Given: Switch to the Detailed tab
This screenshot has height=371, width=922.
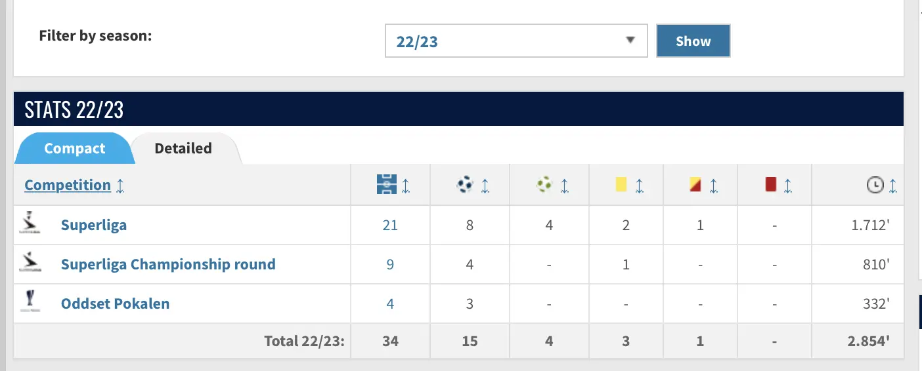Looking at the screenshot, I should click(183, 148).
